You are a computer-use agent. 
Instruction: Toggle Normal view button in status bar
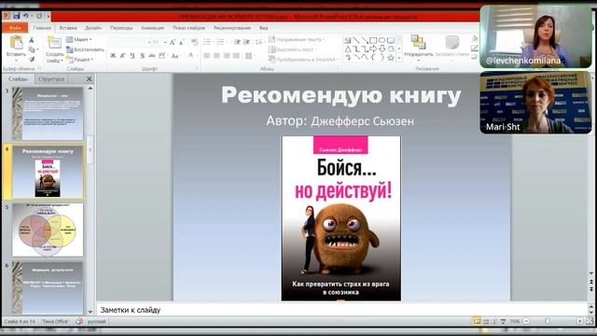pos(477,321)
